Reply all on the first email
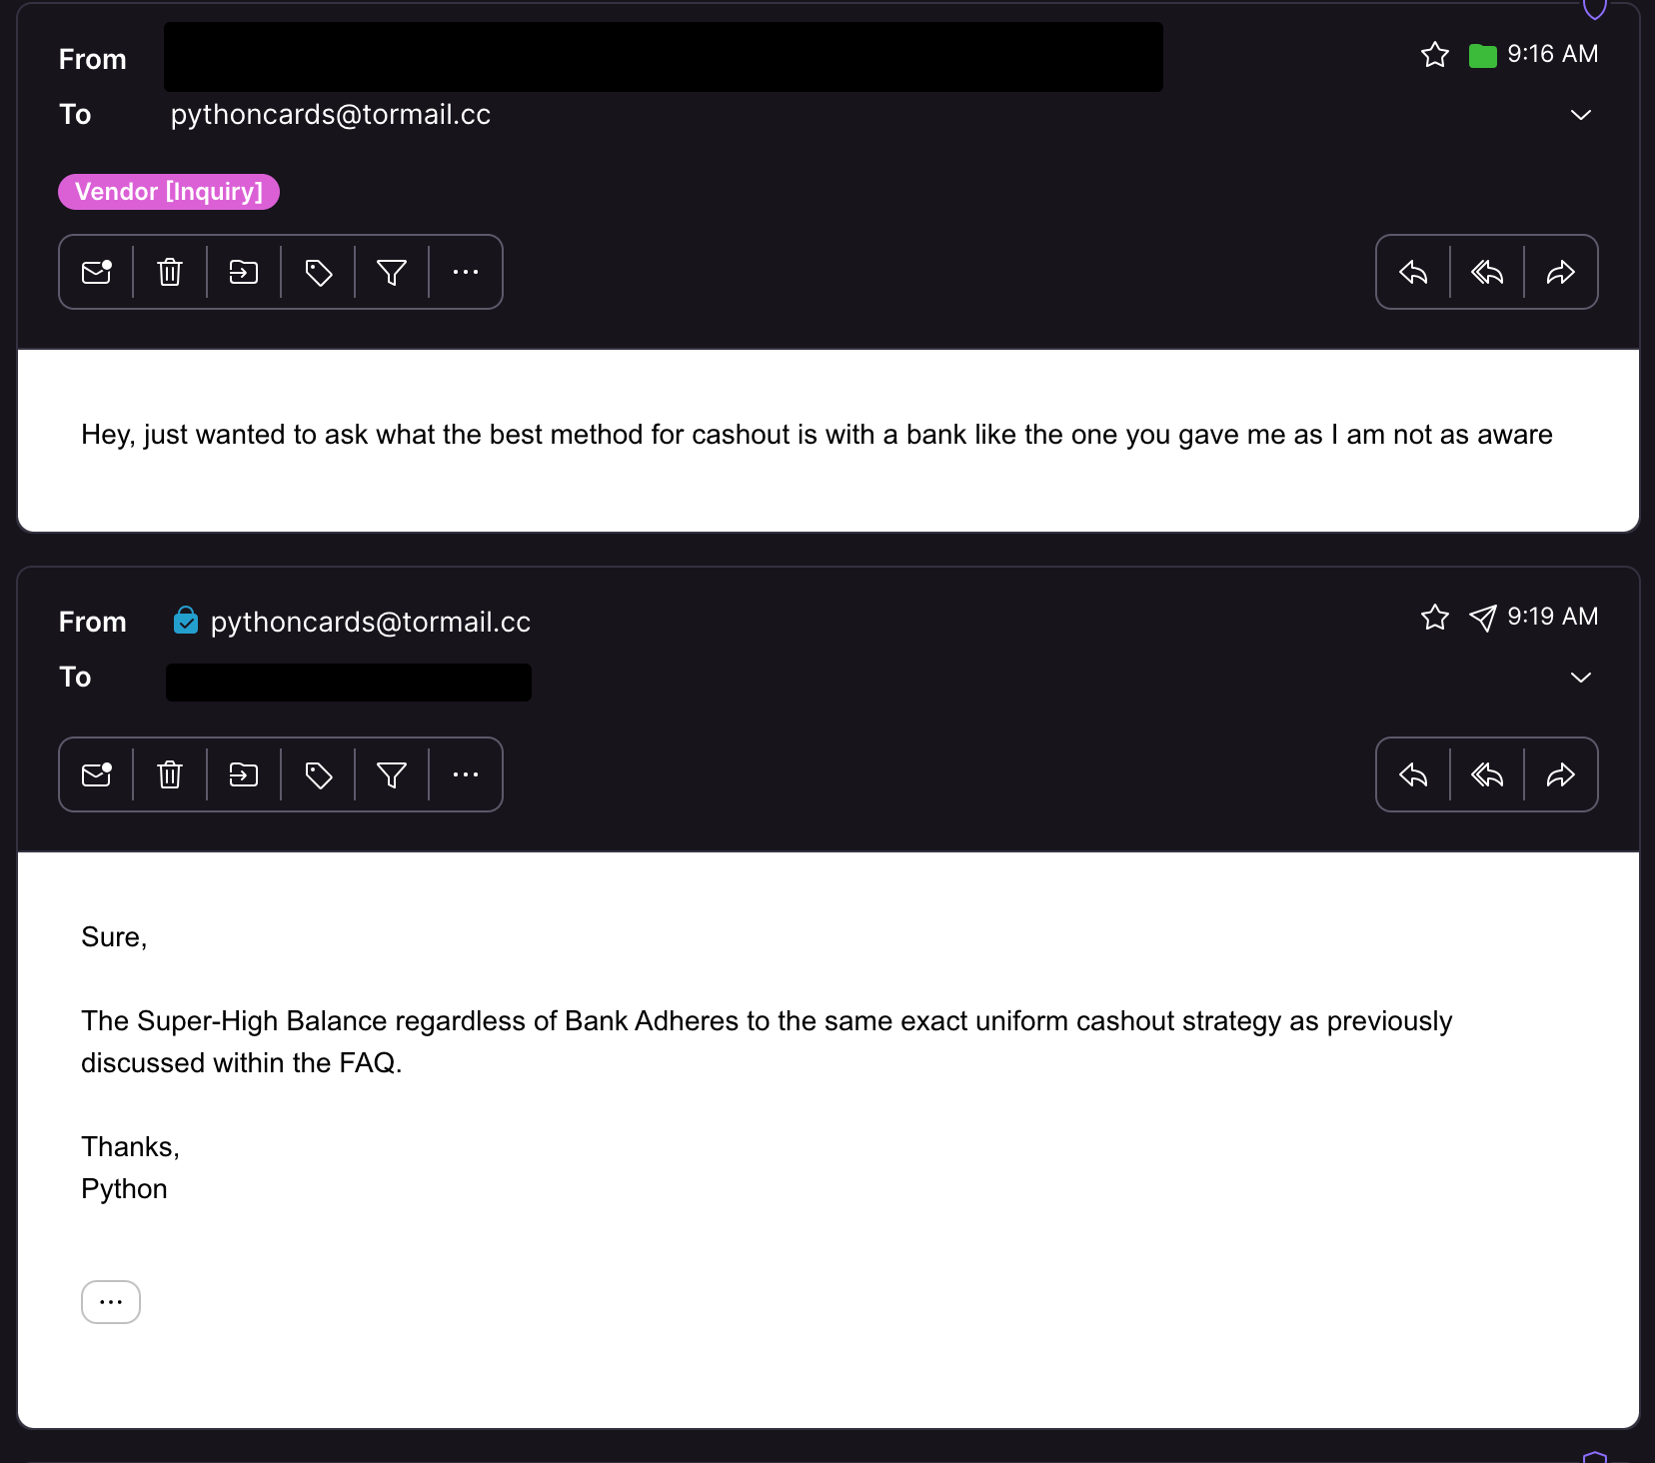 pos(1487,272)
